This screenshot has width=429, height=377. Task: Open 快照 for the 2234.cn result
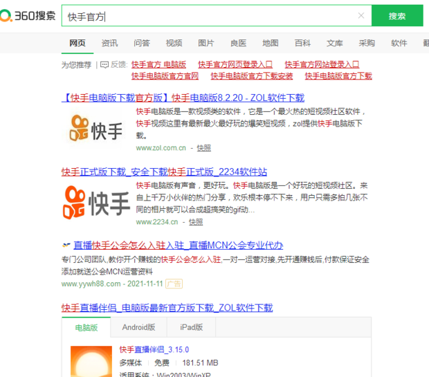point(196,222)
